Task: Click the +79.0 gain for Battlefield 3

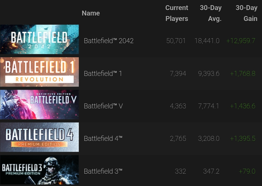Action: pyautogui.click(x=247, y=171)
